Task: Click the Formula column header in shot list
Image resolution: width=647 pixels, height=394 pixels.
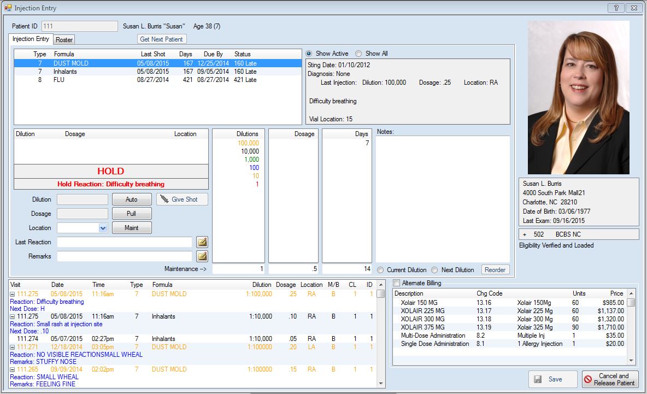Action: 64,54
